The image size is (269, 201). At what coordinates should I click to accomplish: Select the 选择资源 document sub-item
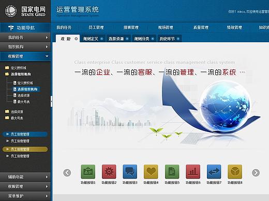(22, 95)
